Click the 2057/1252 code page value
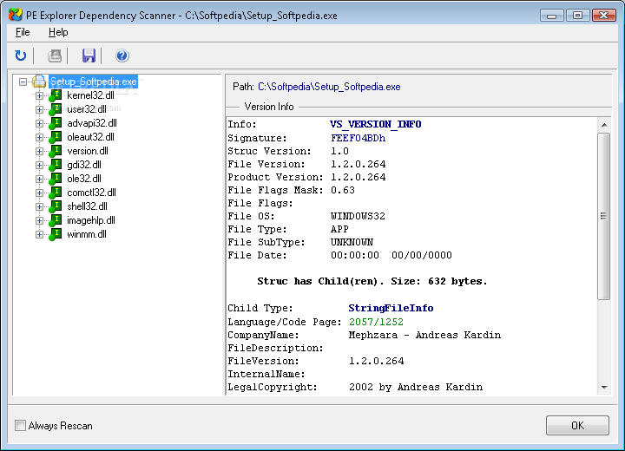The image size is (625, 451). pyautogui.click(x=376, y=322)
